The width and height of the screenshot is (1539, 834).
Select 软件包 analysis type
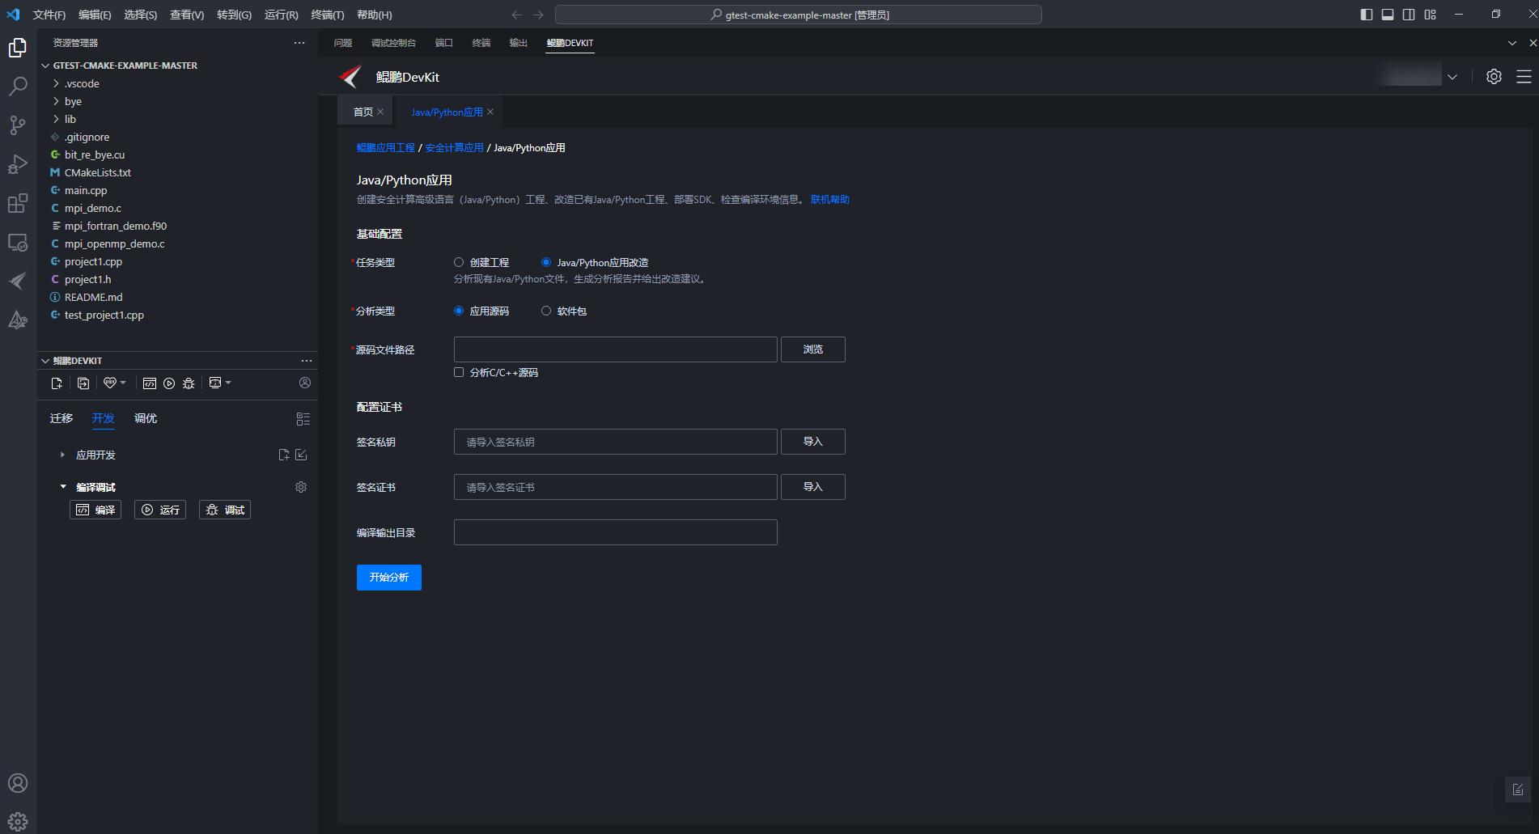point(546,311)
